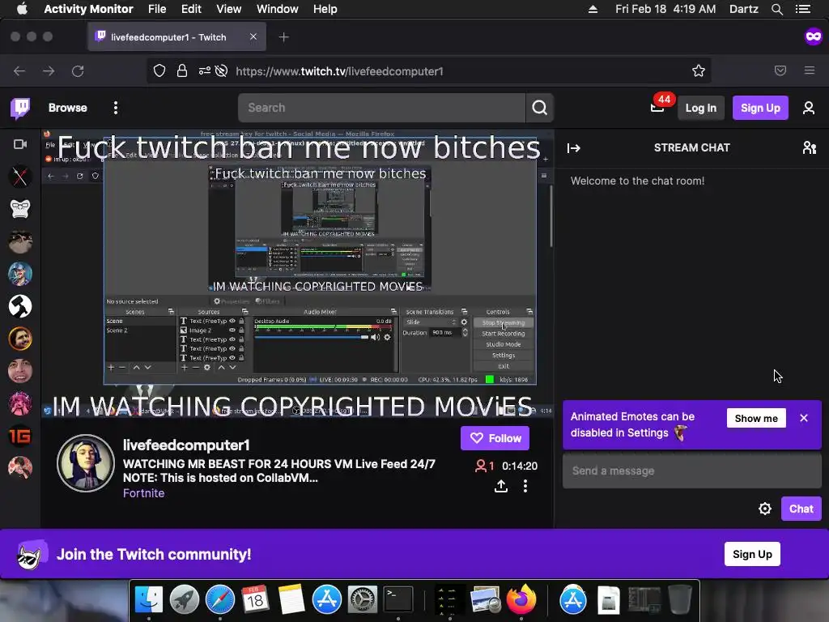Open Firefox from the Dock
The width and height of the screenshot is (829, 622).
point(521,599)
